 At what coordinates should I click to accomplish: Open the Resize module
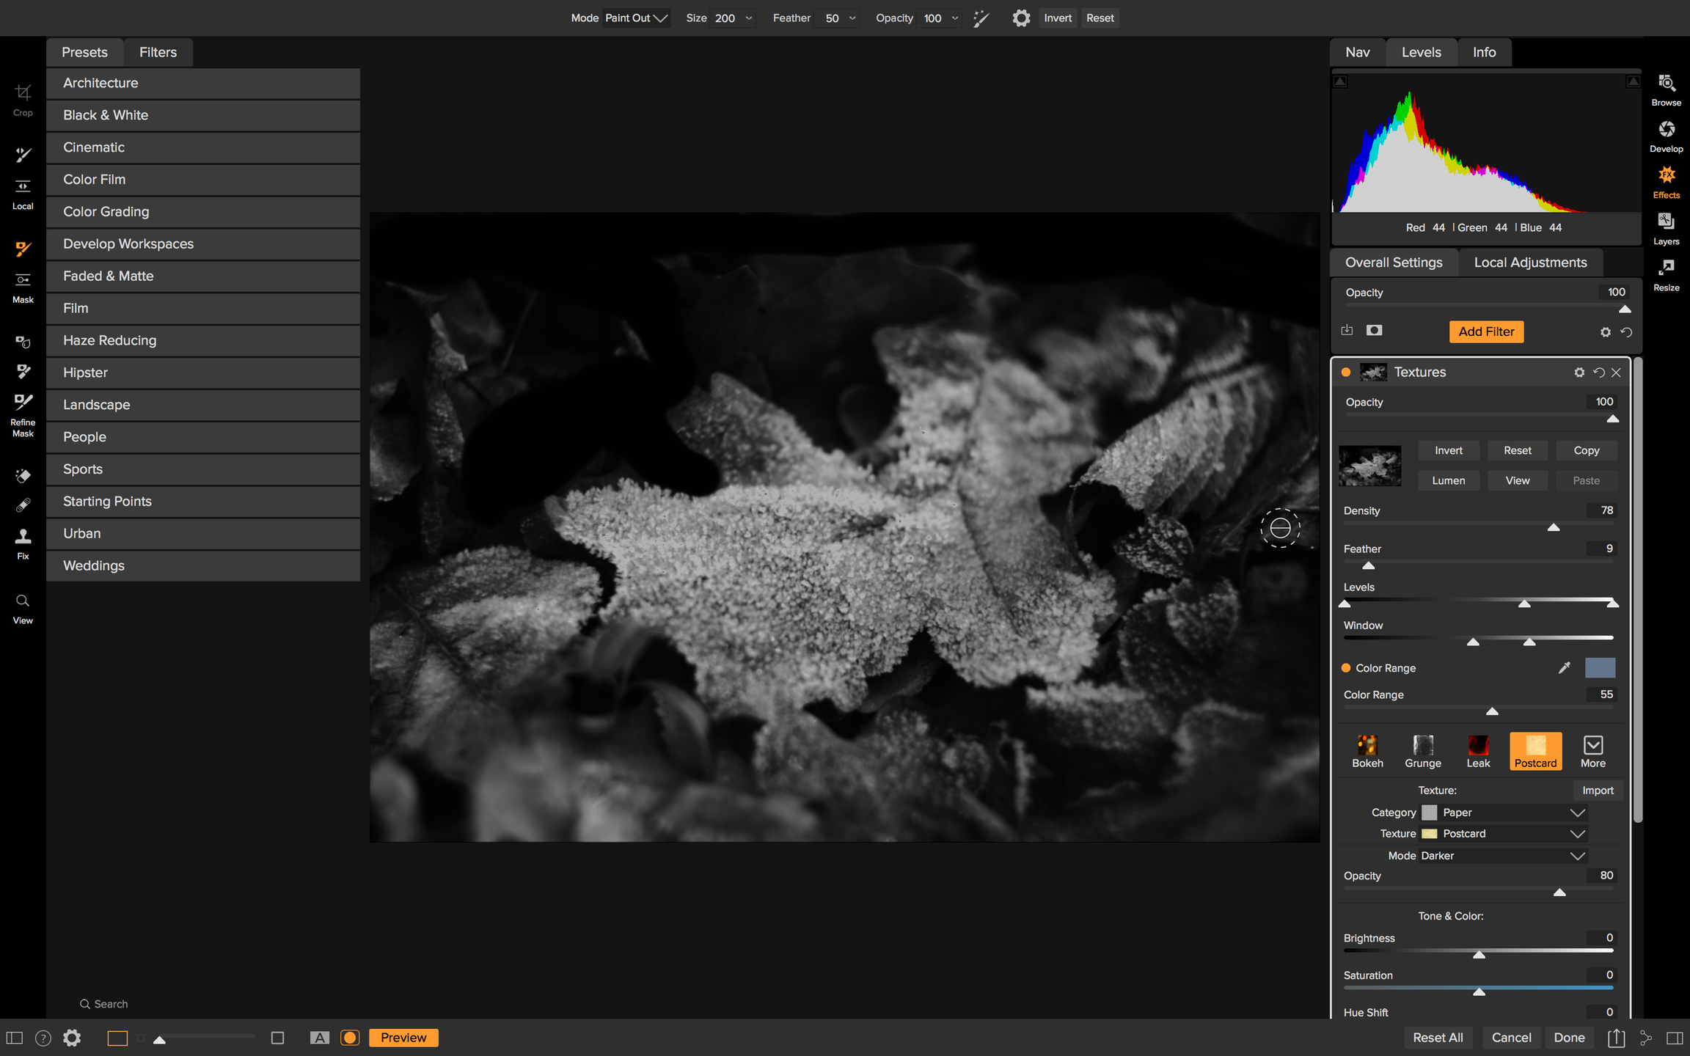(x=1666, y=274)
